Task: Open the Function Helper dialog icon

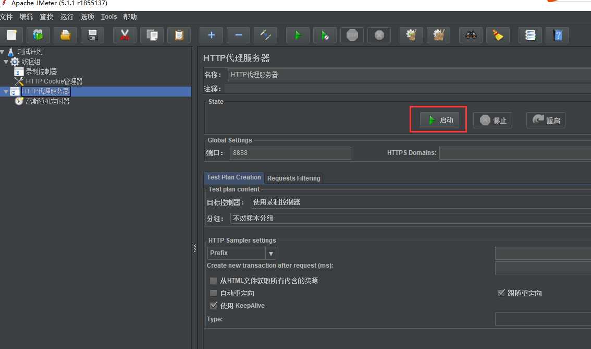Action: (531, 35)
